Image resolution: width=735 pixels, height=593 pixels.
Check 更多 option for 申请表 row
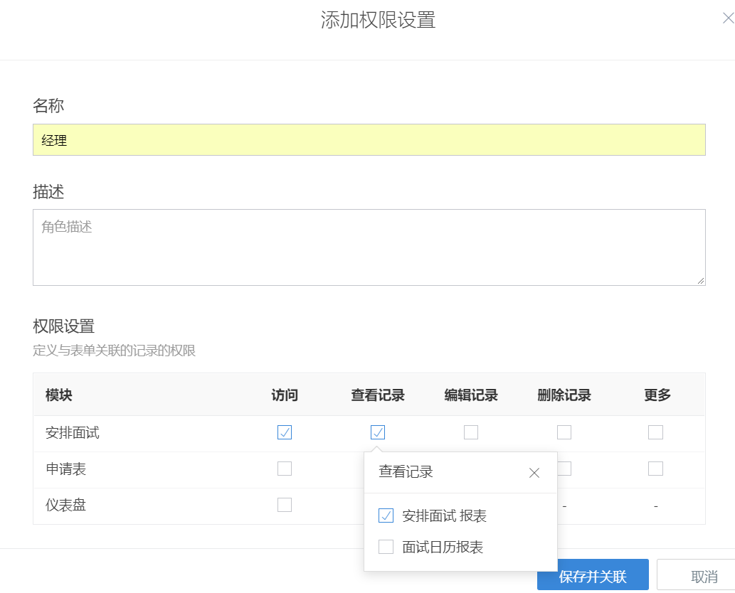tap(656, 469)
